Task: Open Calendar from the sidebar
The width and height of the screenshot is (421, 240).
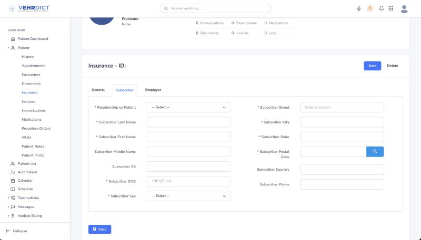Action: 25,180
